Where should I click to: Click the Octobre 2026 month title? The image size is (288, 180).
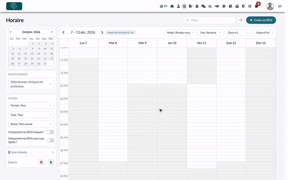[x=31, y=32]
